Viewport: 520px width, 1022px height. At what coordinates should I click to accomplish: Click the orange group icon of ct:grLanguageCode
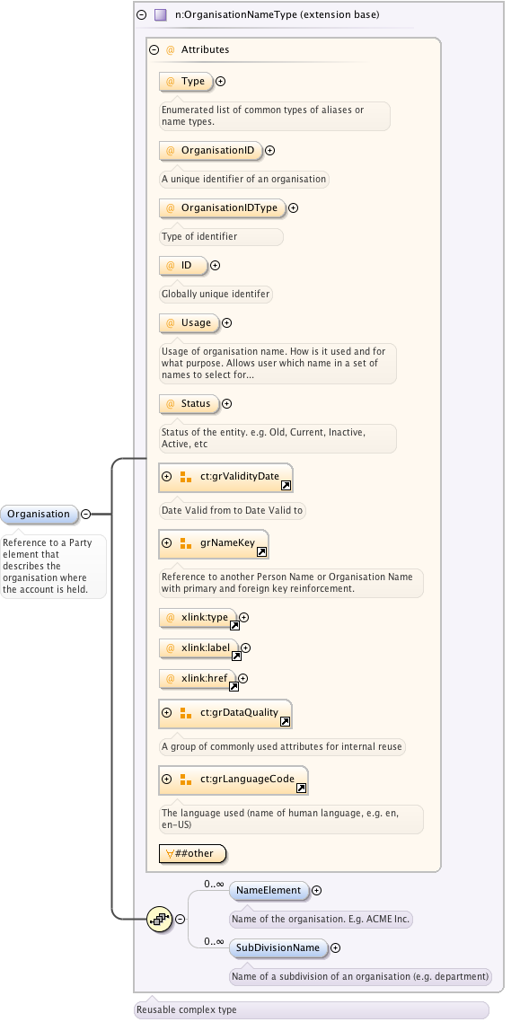pos(186,780)
